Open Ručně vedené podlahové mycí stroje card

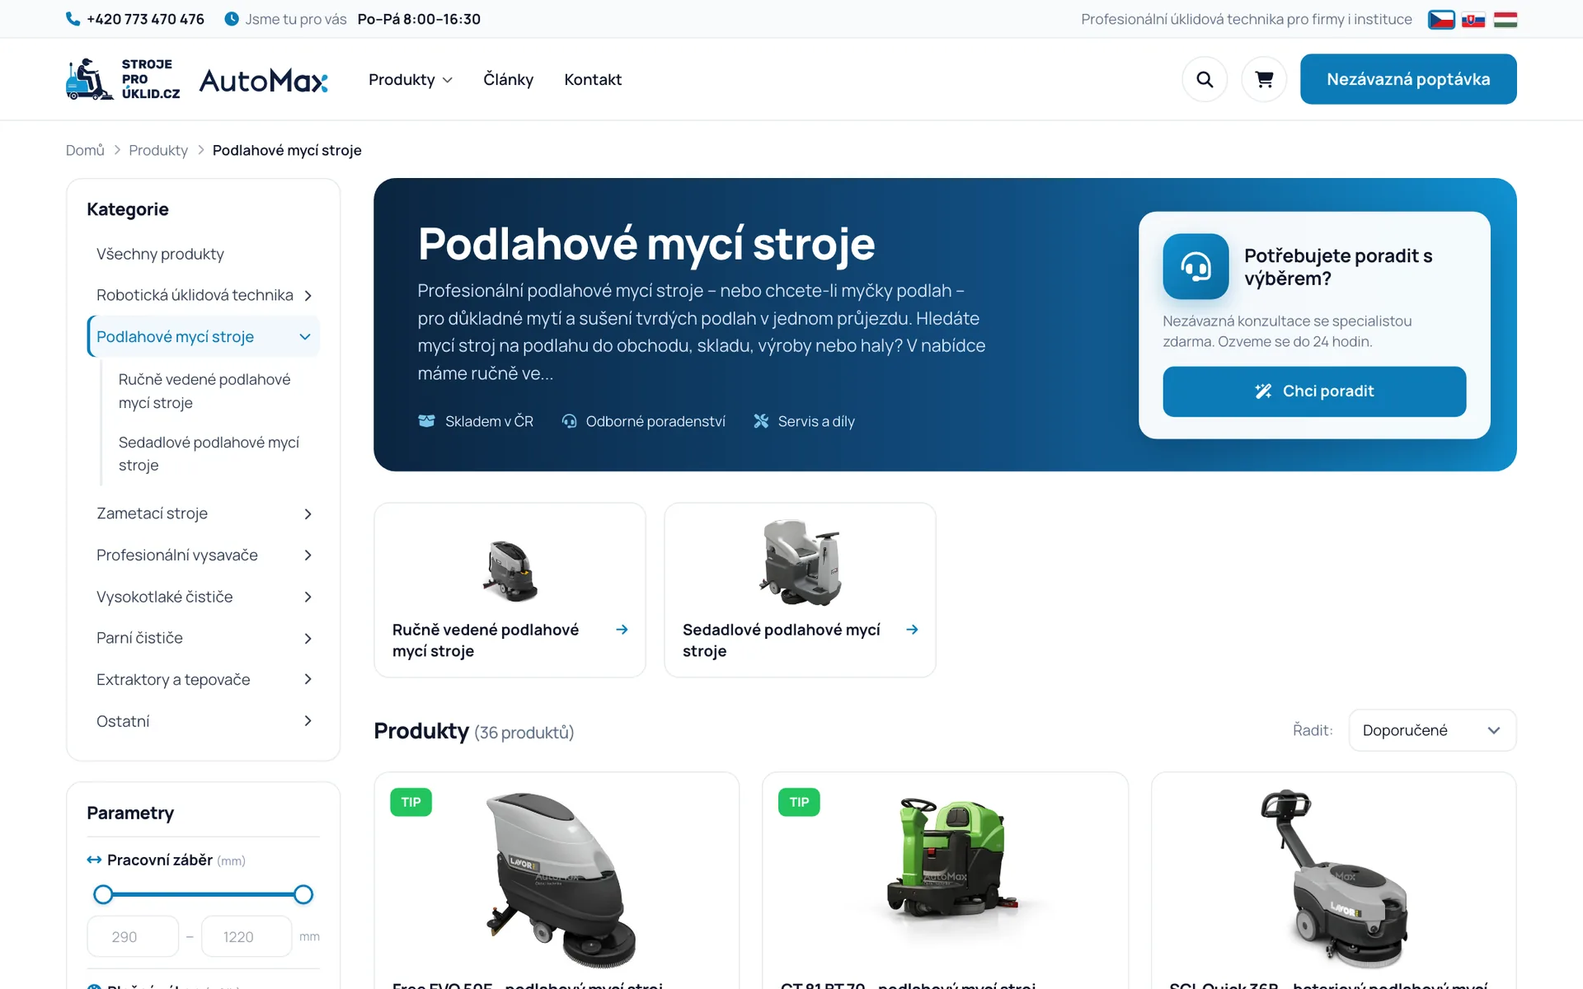[x=510, y=590]
